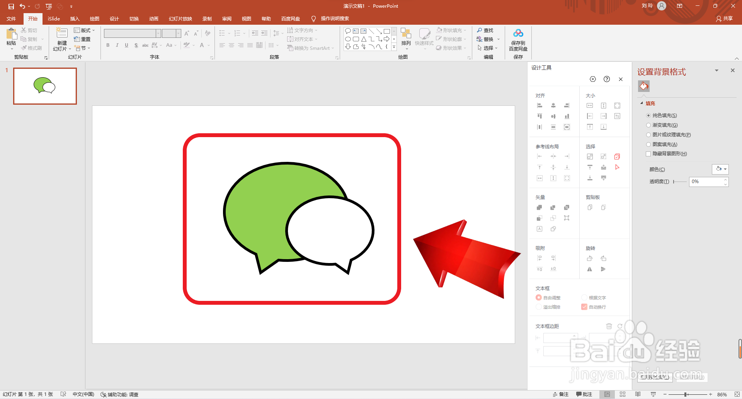The height and width of the screenshot is (399, 742).
Task: Click the Save icon in title bar
Action: [11, 6]
